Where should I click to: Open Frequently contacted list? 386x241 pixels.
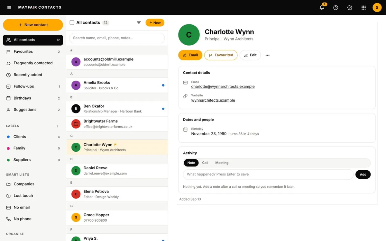pos(33,63)
